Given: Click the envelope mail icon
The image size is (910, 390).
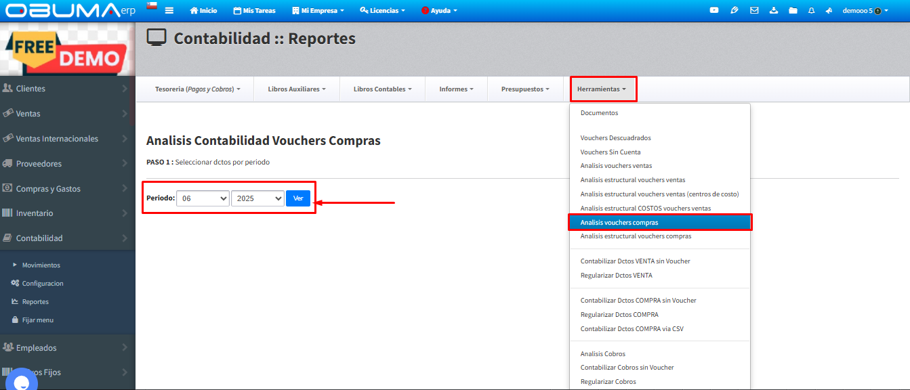Looking at the screenshot, I should [x=754, y=11].
